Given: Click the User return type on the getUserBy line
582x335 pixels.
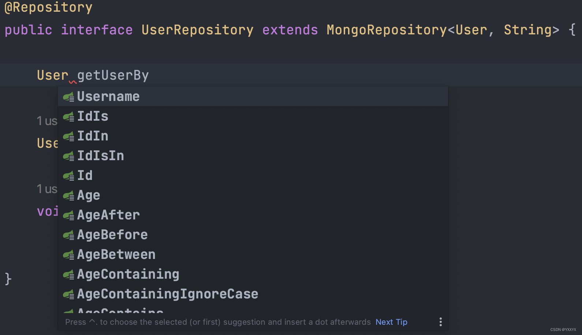Looking at the screenshot, I should (53, 75).
